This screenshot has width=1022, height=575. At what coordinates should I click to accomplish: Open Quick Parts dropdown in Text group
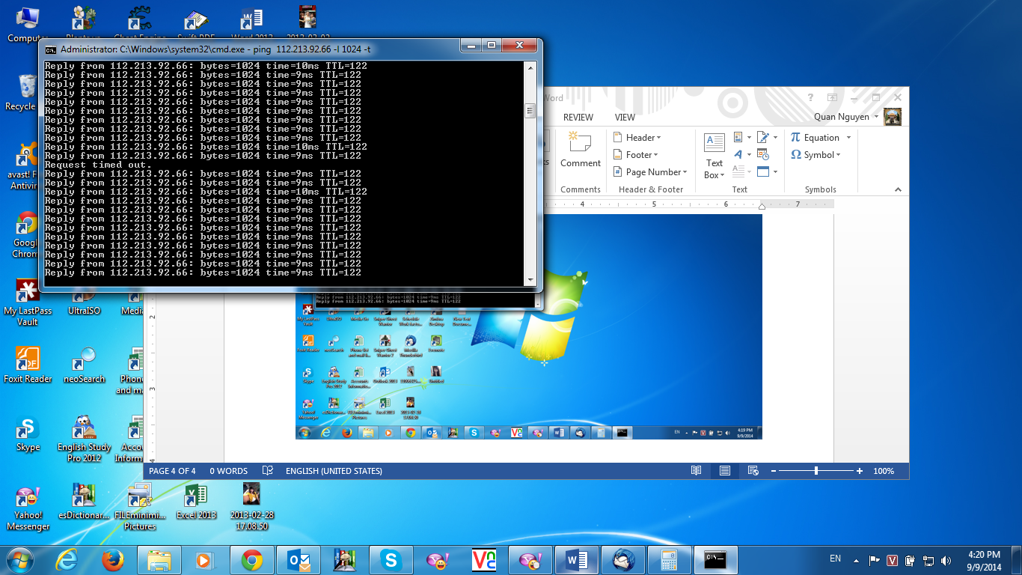tap(742, 137)
